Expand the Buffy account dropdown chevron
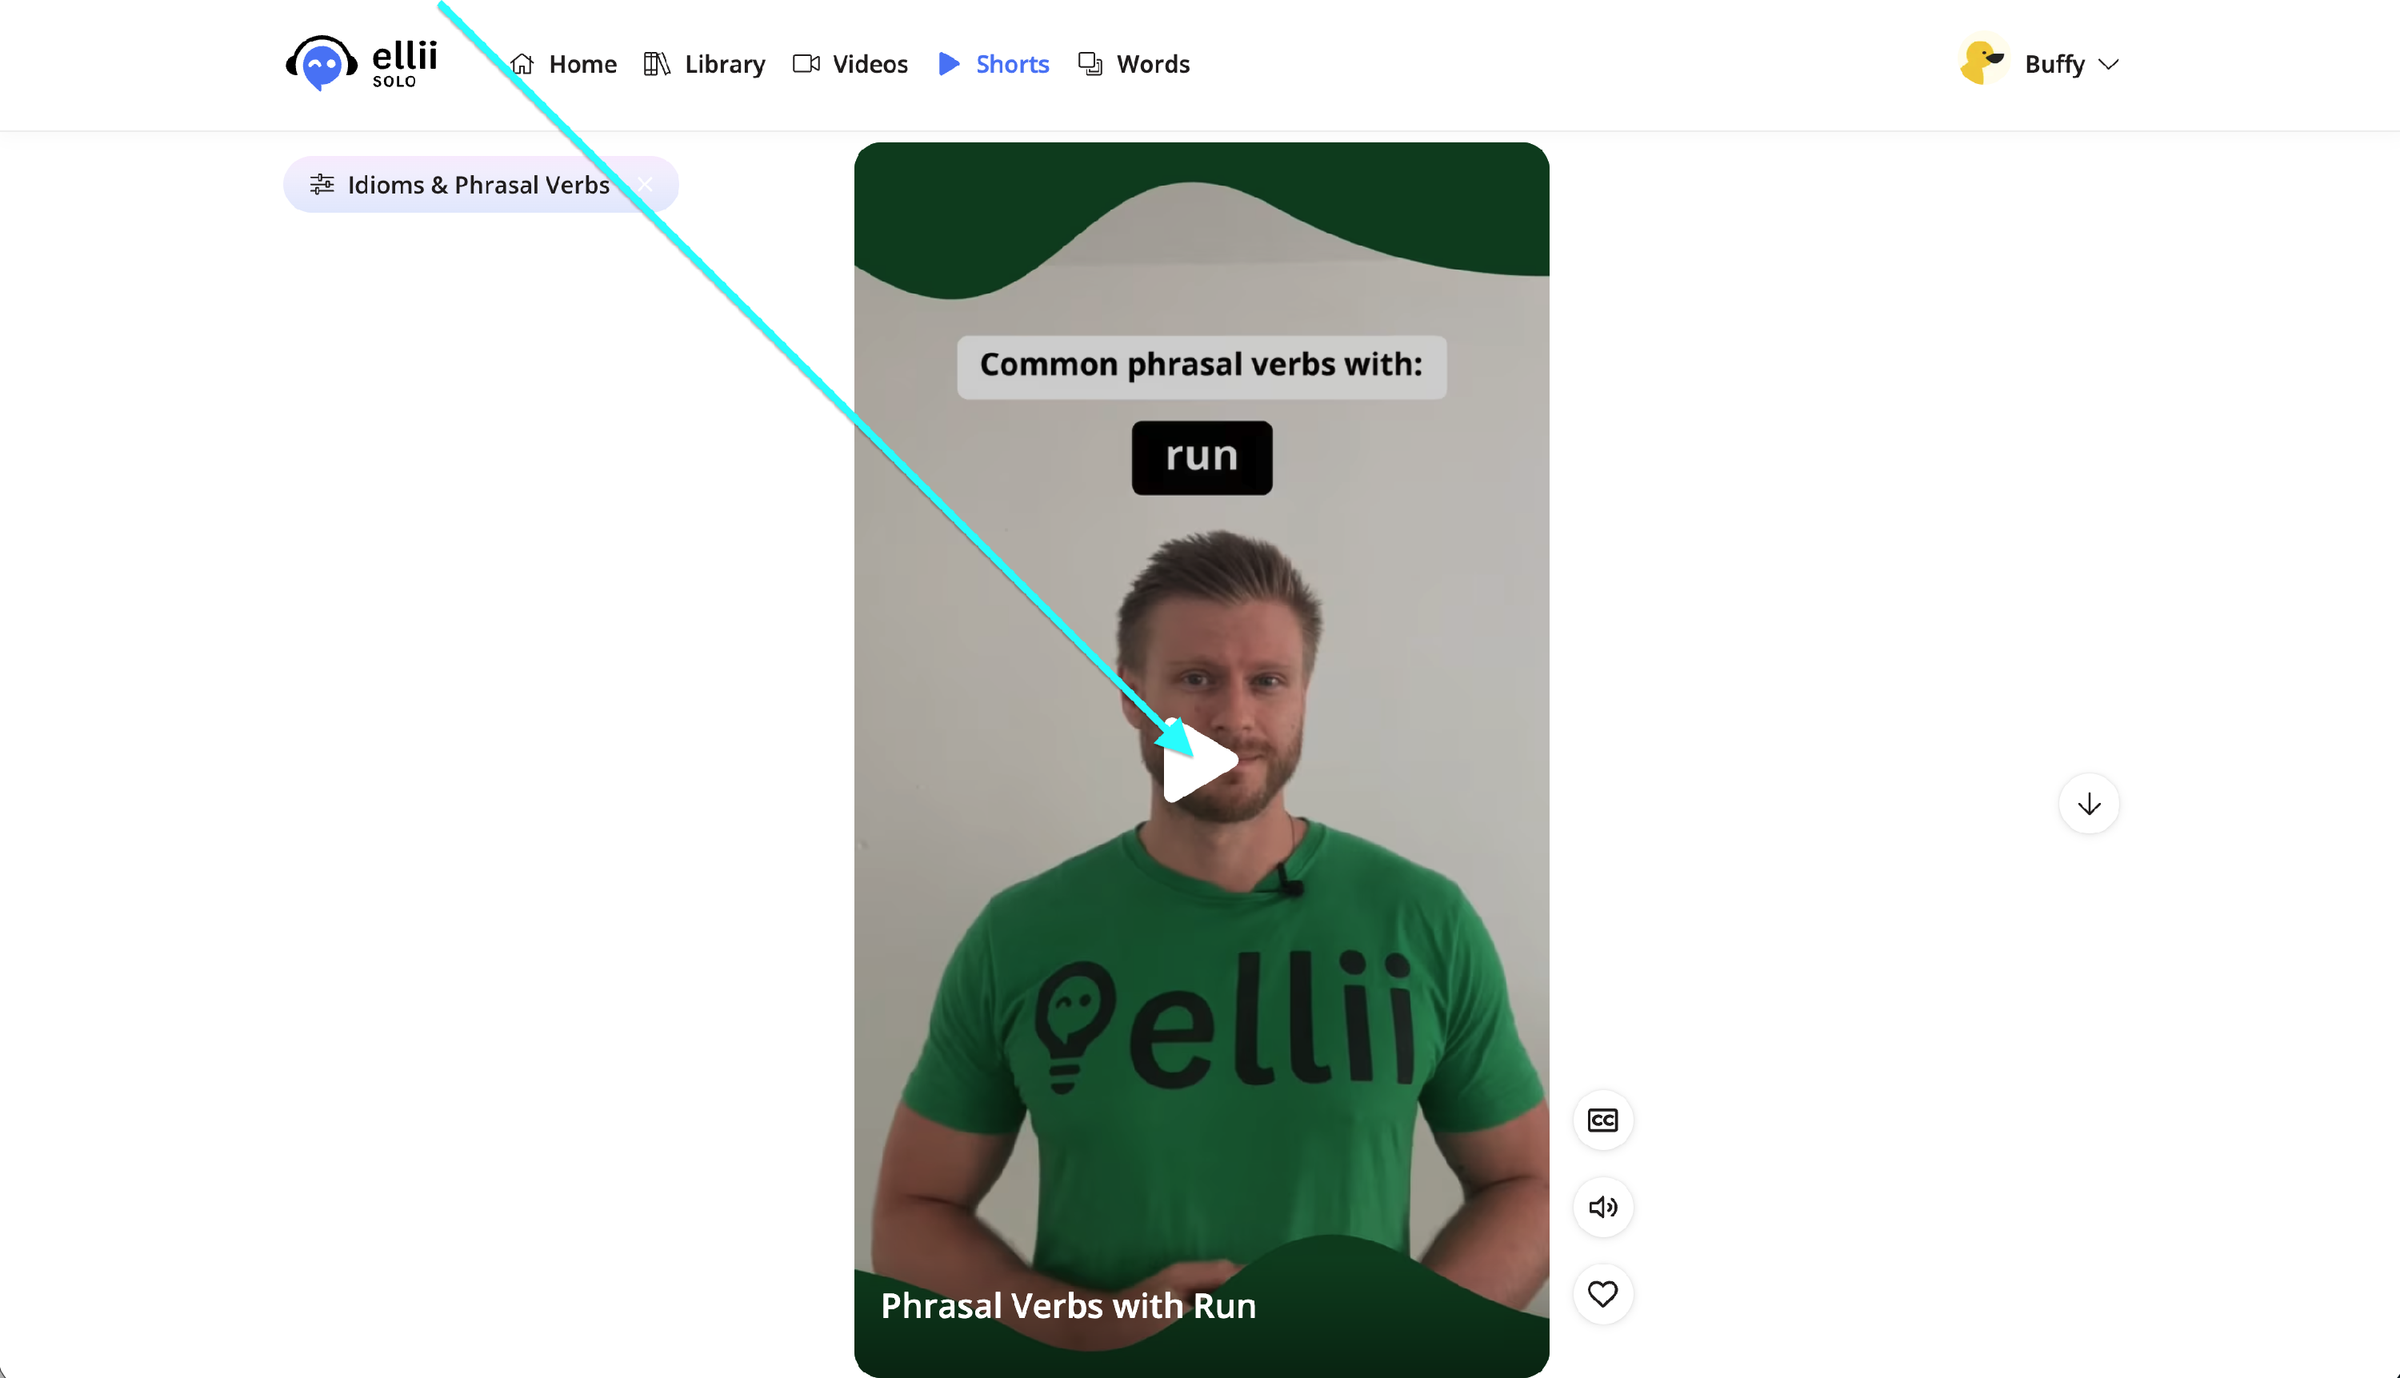Screen dimensions: 2400x1378 coord(2109,64)
